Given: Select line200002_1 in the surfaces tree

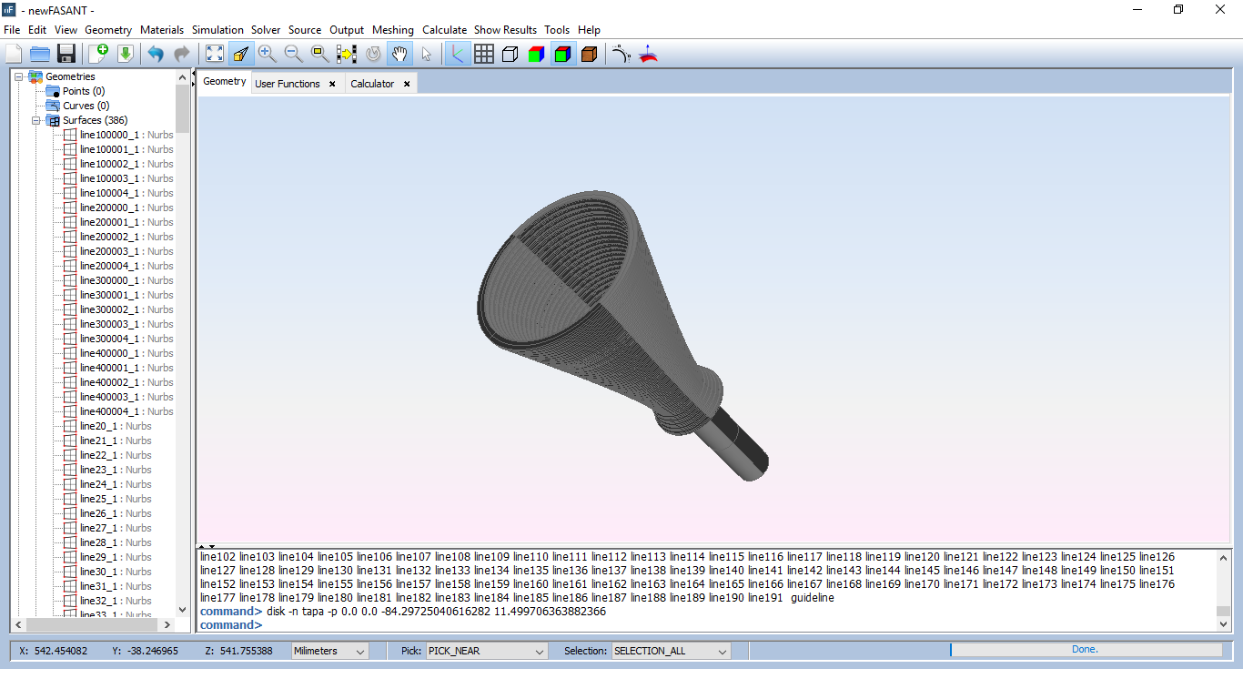Looking at the screenshot, I should [x=109, y=237].
